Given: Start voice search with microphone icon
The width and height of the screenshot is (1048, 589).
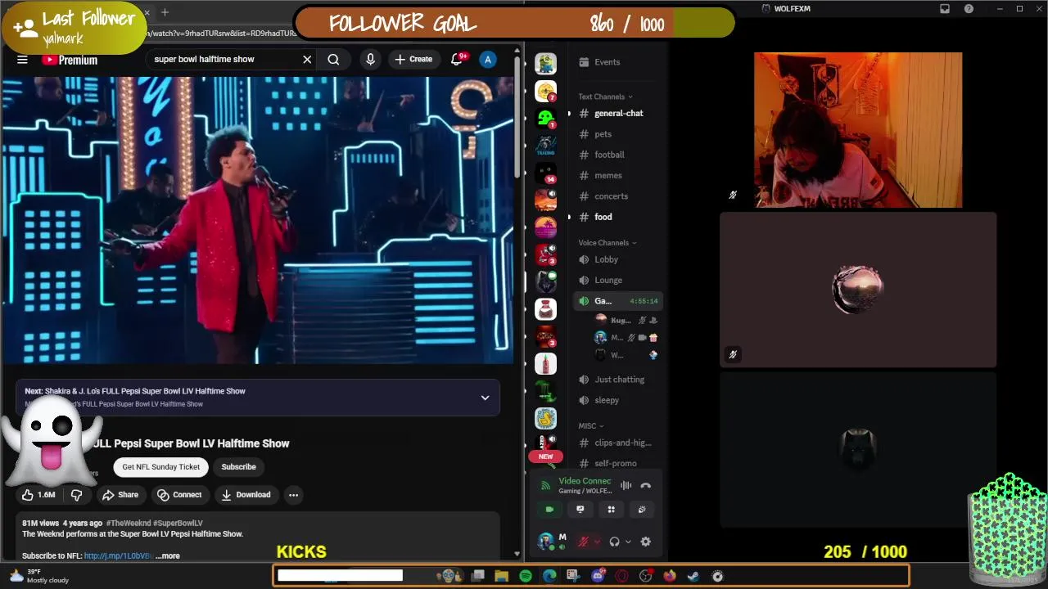Looking at the screenshot, I should coord(370,59).
